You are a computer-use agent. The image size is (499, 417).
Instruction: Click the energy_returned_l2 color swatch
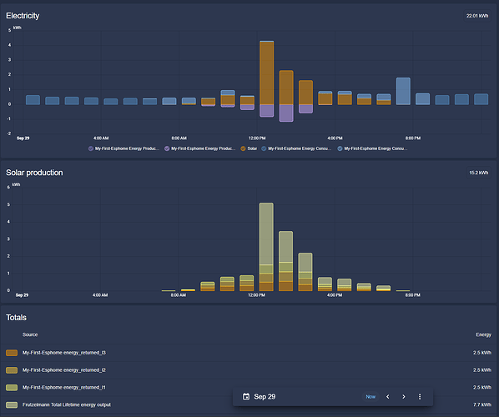point(12,370)
